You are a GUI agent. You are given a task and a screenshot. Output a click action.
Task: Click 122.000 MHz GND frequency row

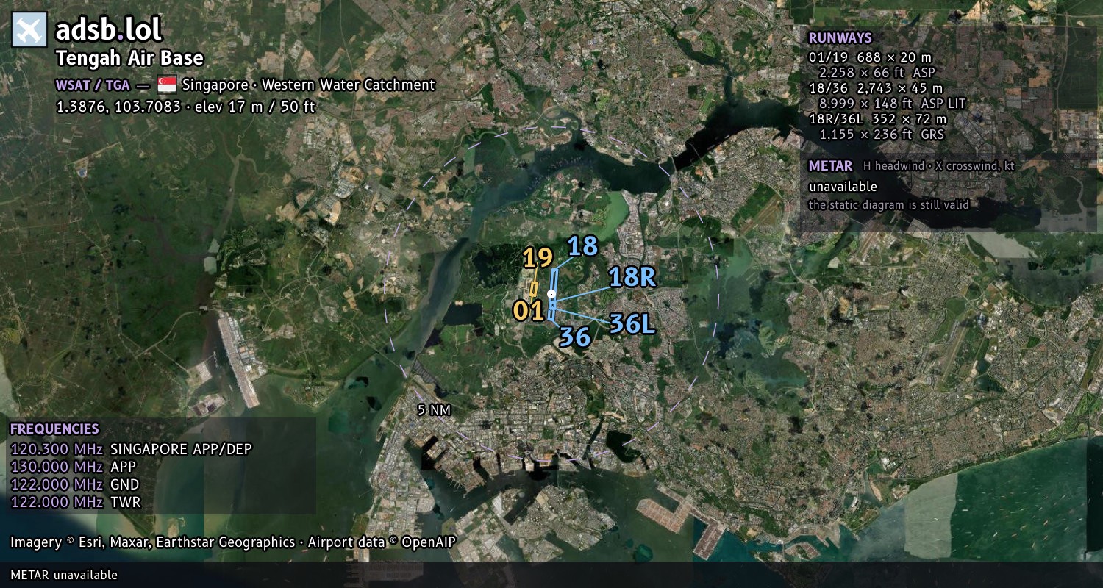(74, 484)
